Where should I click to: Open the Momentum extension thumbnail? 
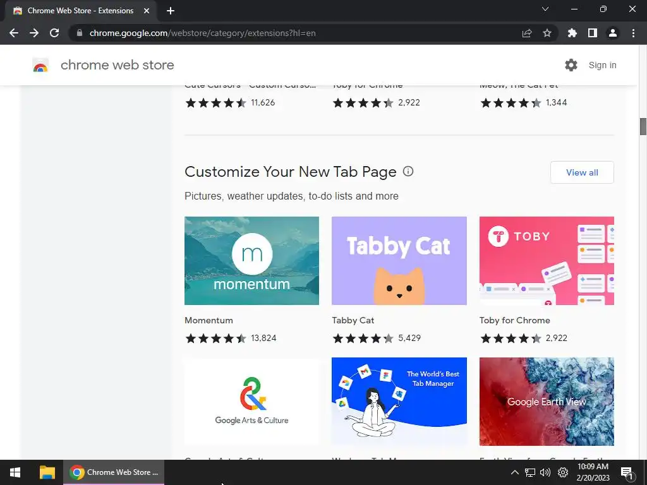tap(251, 261)
